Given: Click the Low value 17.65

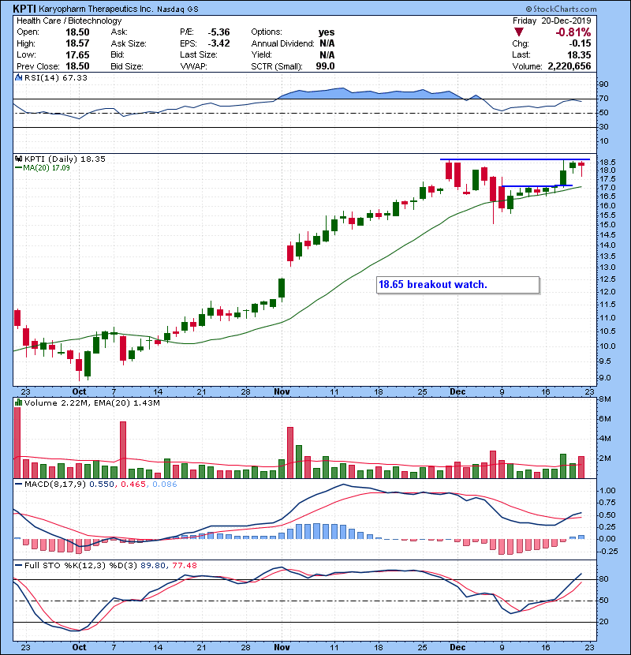Looking at the screenshot, I should tap(77, 54).
